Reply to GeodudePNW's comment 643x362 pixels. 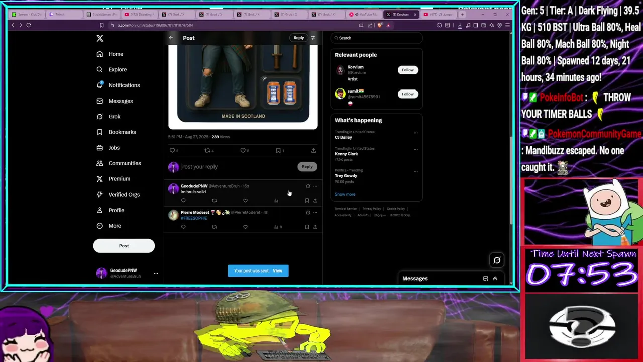(183, 200)
